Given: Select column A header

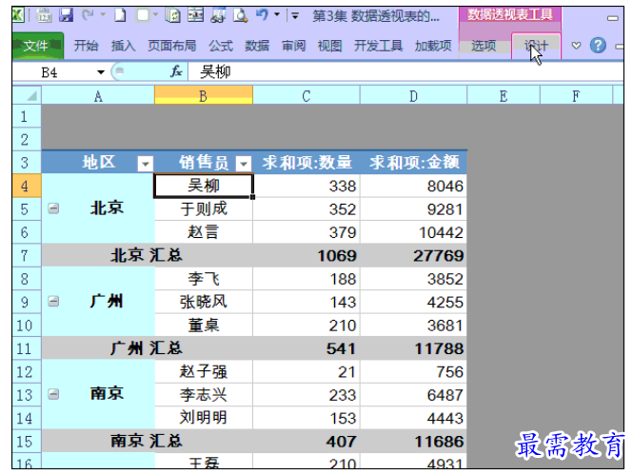Looking at the screenshot, I should click(98, 95).
